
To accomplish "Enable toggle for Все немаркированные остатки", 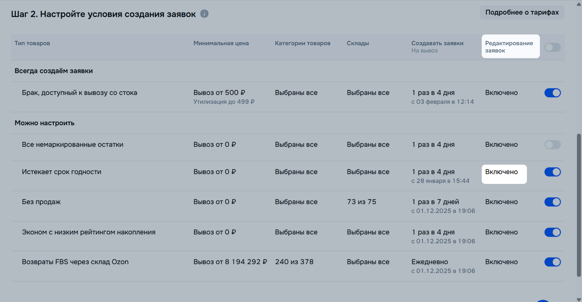I will coord(552,145).
